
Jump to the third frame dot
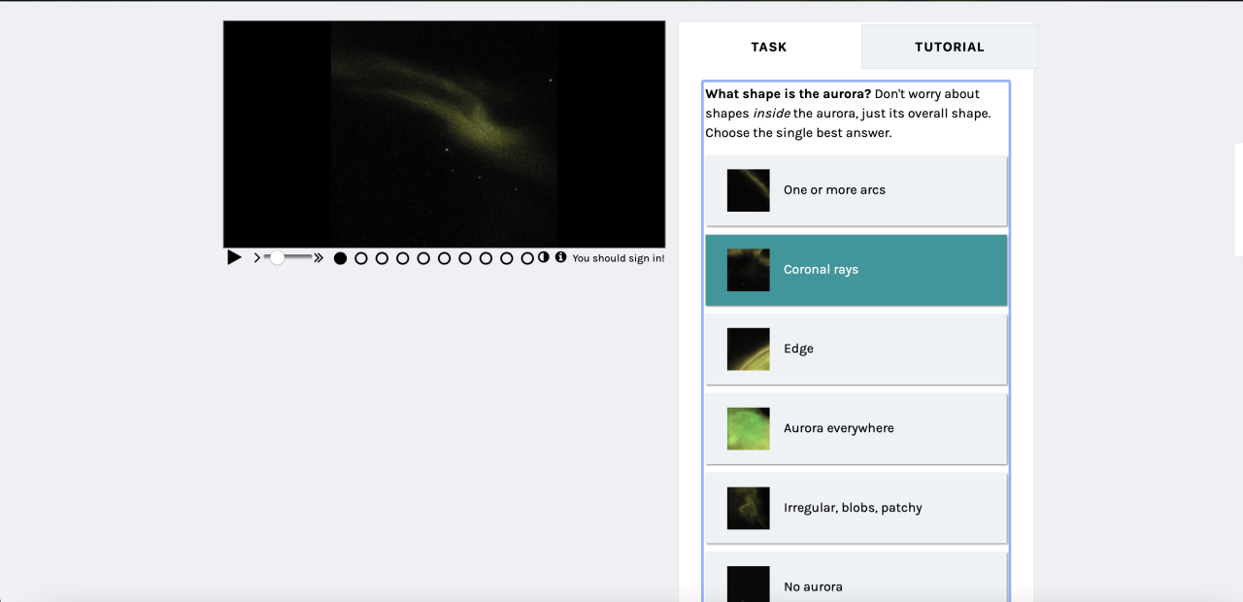pyautogui.click(x=382, y=258)
